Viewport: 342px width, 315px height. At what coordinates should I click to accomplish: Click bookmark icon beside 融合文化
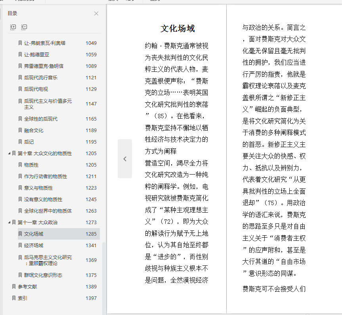pyautogui.click(x=20, y=131)
